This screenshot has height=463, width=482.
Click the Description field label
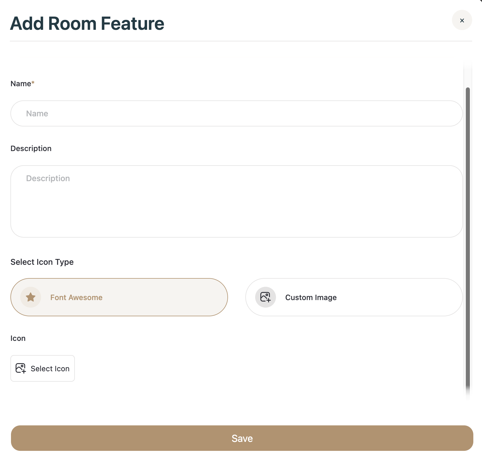click(x=31, y=148)
